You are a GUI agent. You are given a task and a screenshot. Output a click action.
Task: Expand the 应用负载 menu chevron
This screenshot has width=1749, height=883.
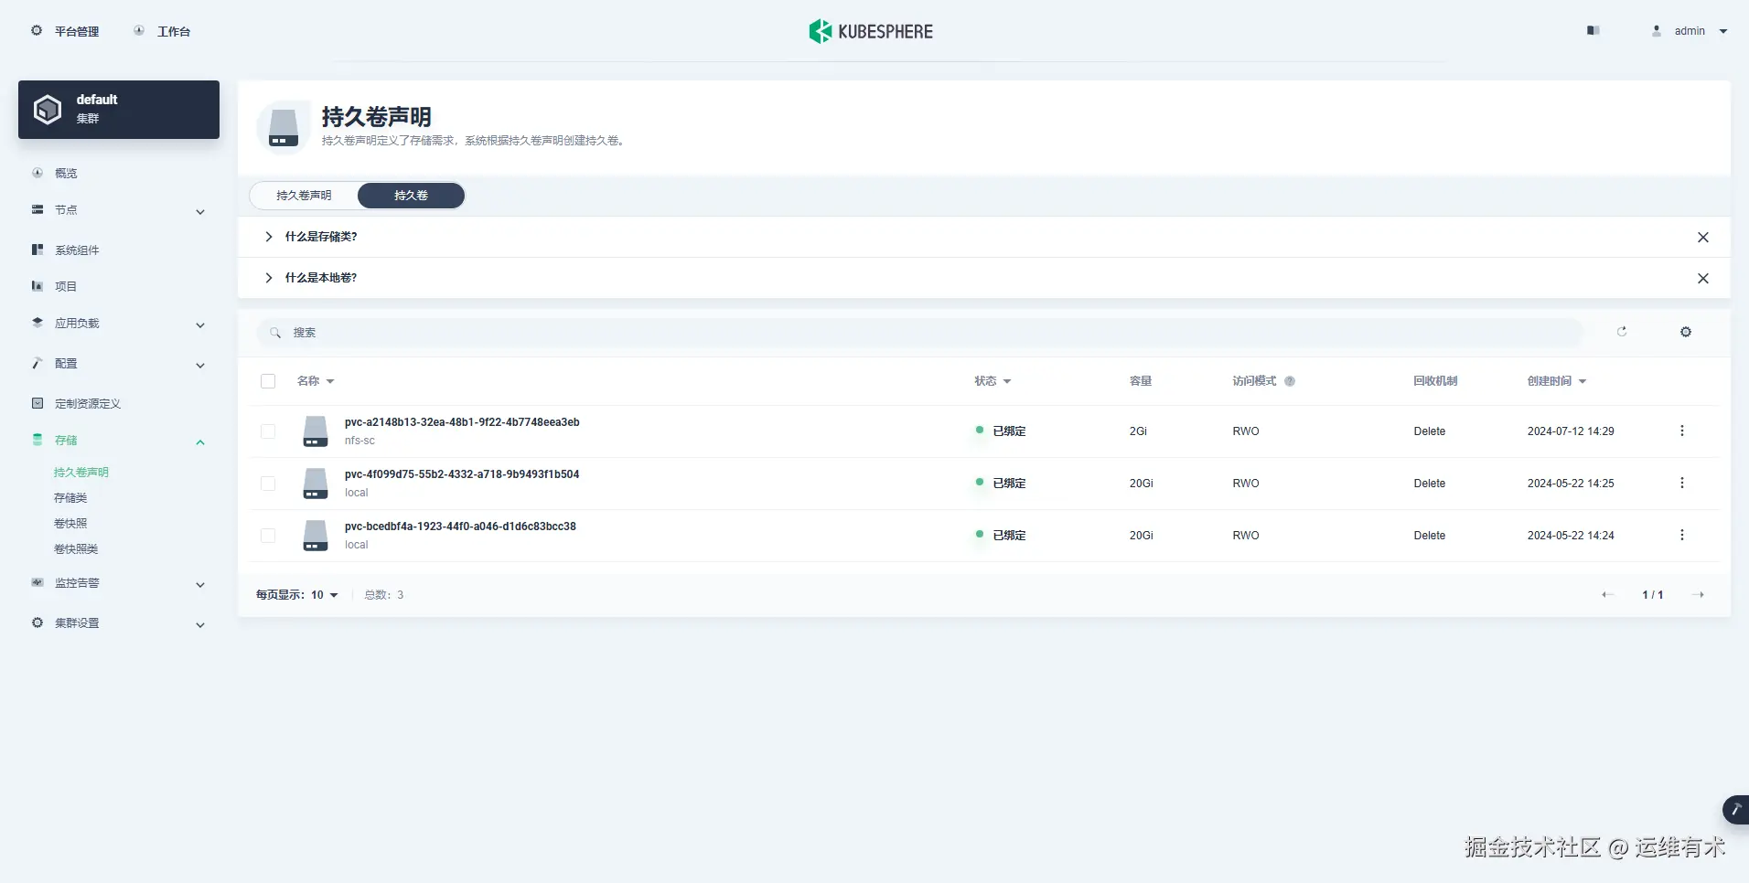[x=200, y=325]
